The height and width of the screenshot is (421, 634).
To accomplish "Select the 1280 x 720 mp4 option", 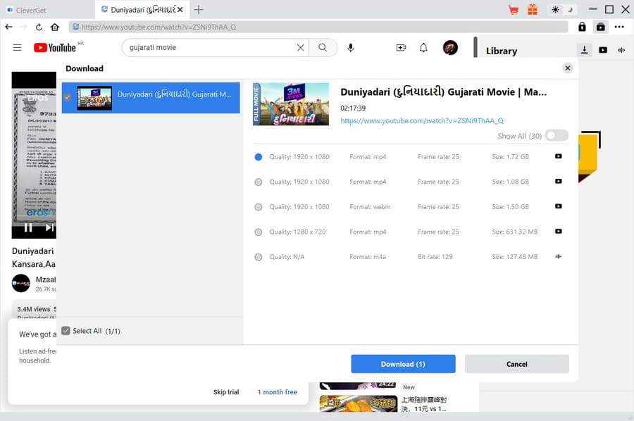I will coord(259,232).
